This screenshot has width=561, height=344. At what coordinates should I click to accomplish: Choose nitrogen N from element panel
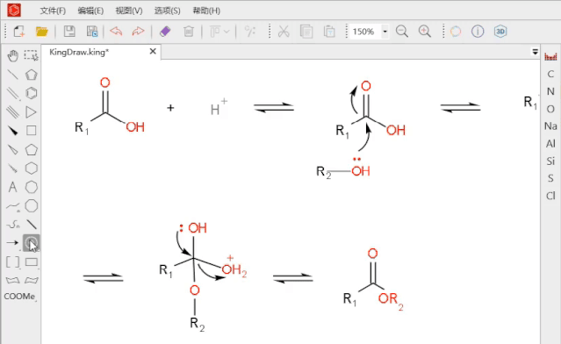point(550,91)
